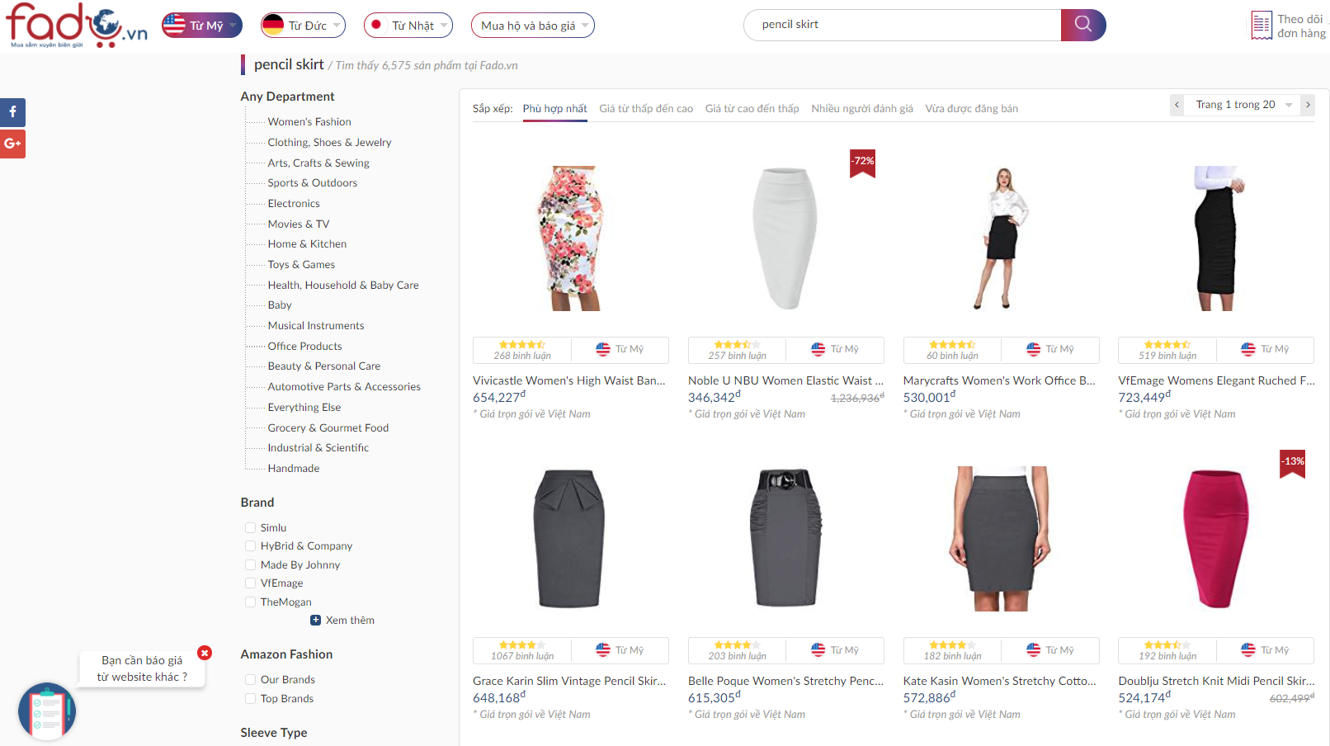Check the TheMogan brand filter
This screenshot has height=746, width=1330.
(x=250, y=602)
